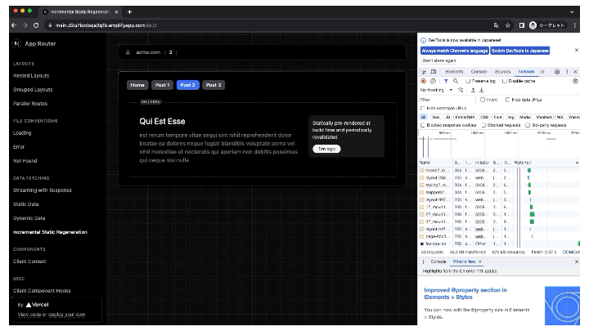This screenshot has height=331, width=589.
Task: Open Nested Layouts in sidebar
Action: [x=31, y=75]
